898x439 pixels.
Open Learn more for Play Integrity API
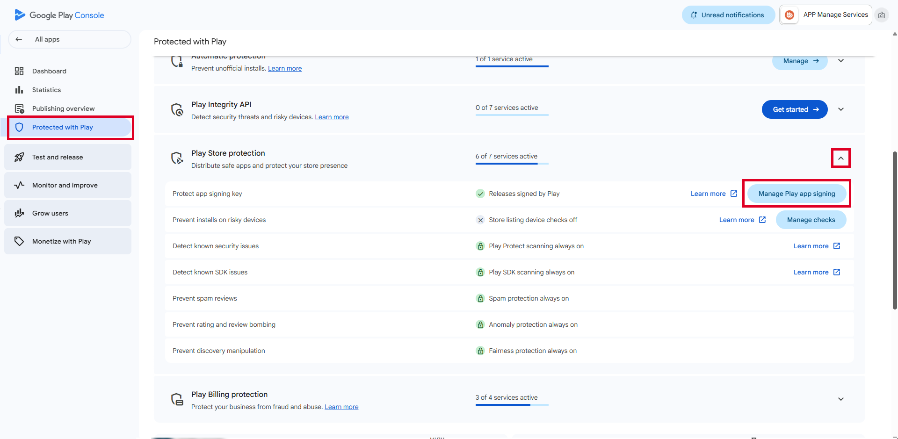pyautogui.click(x=332, y=117)
